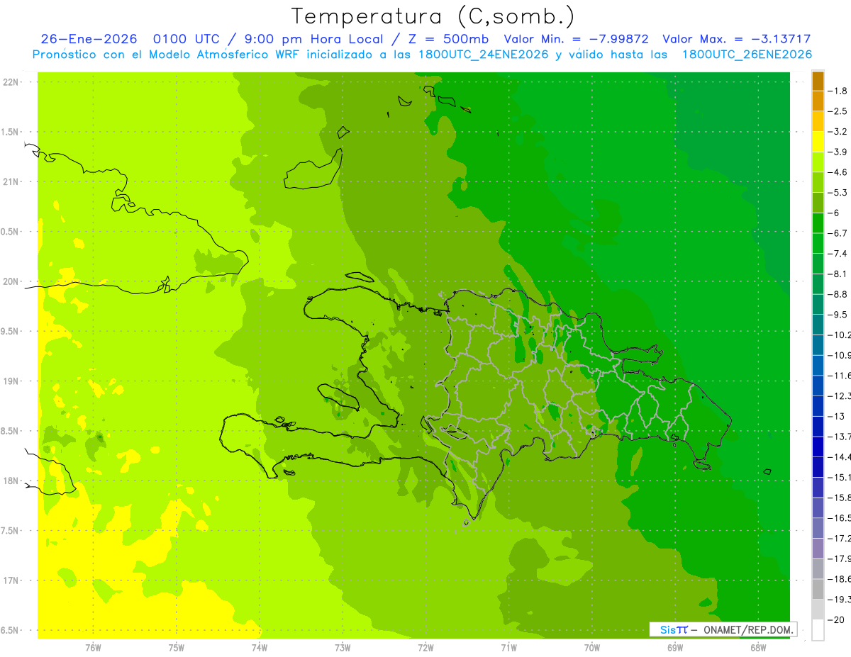This screenshot has height=657, width=851.
Task: Select the "1800UTC_26ENE2026" valid-until timestamp
Action: 746,55
